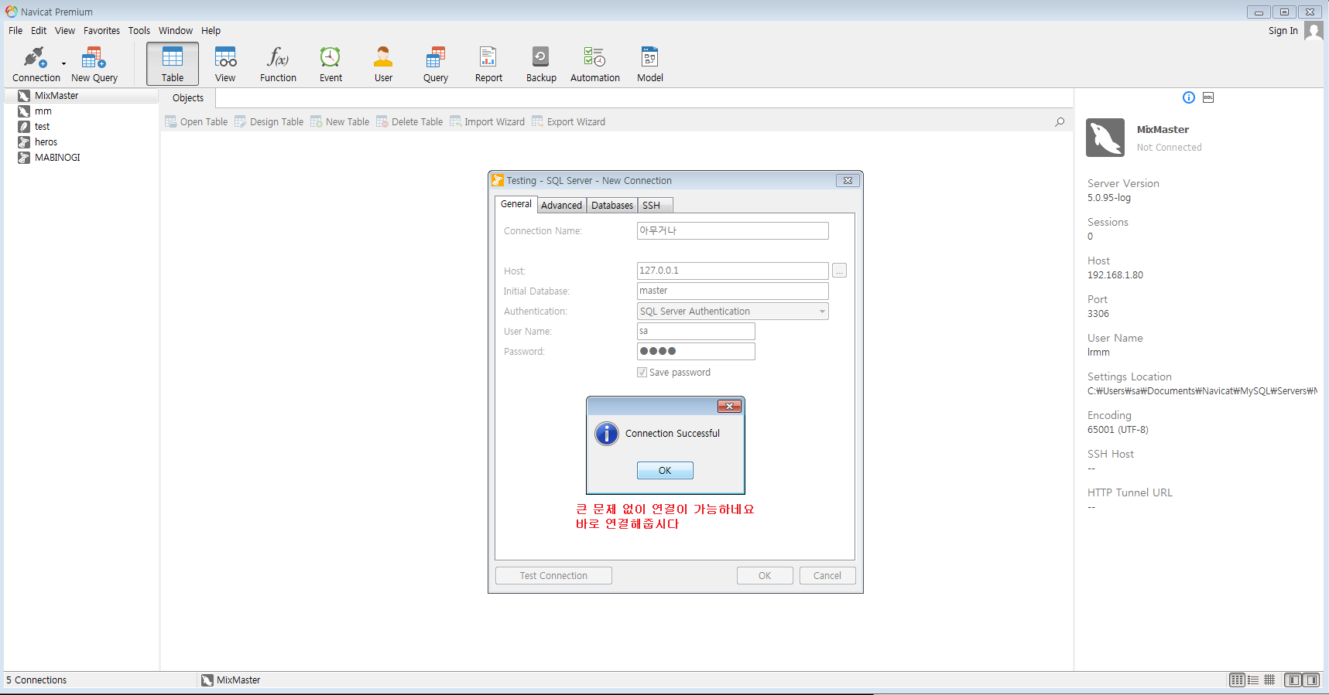The image size is (1329, 695).
Task: Click the Connection Name input field
Action: coord(732,230)
